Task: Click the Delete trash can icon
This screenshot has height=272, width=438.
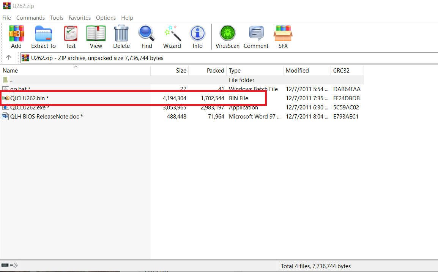Action: point(121,33)
